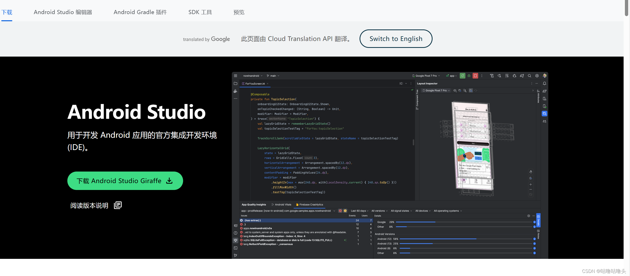Open the Git branch icon in left sidebar
630x276 pixels.
(235, 256)
